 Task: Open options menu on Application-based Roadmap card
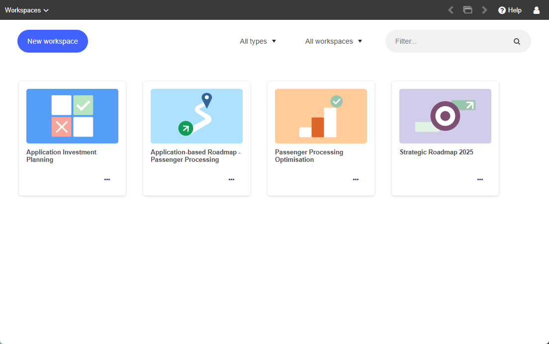[231, 179]
